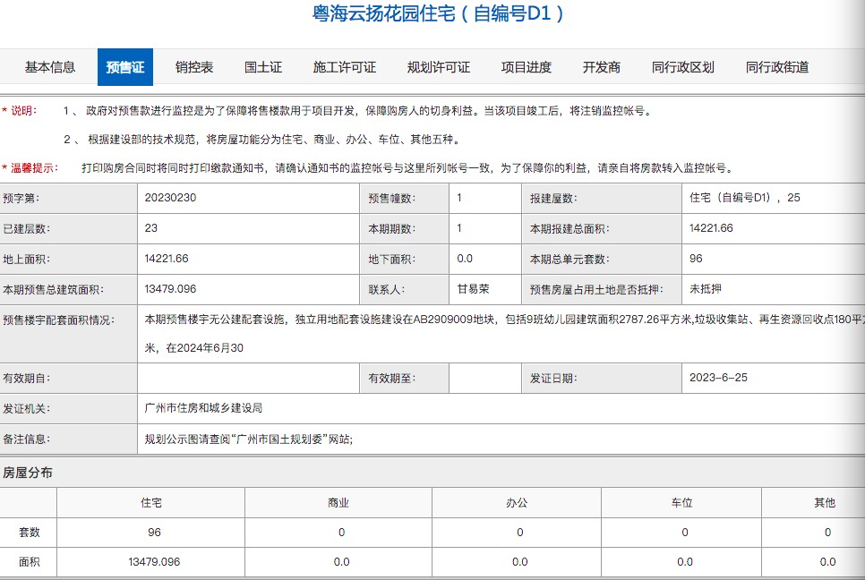
Task: Click 住宅 column header in 房屋分布 table
Action: (153, 502)
